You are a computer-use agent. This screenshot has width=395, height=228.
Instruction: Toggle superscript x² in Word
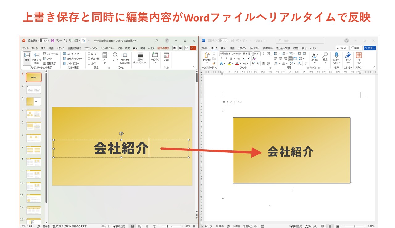coord(249,58)
